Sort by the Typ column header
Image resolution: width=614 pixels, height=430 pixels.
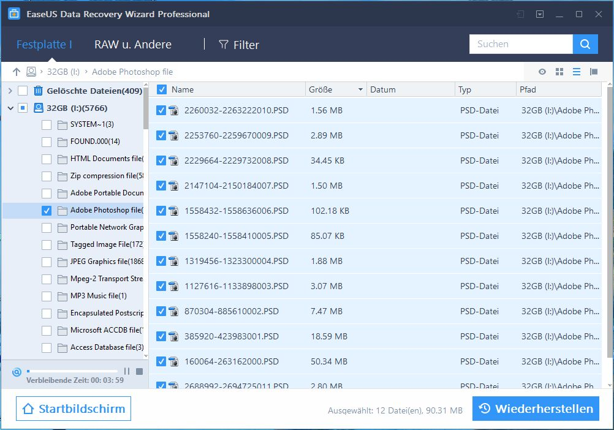pos(485,89)
